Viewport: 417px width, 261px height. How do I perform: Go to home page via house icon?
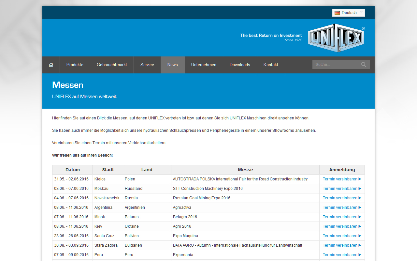[x=51, y=65]
